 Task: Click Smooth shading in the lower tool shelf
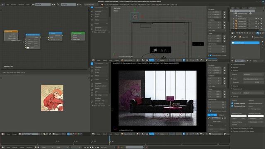[98, 101]
